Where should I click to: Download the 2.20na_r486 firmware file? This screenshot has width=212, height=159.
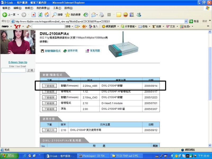coord(49,86)
